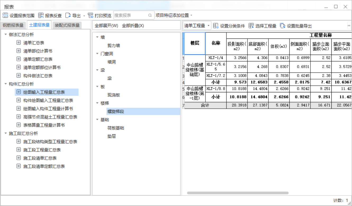Screen dimensions: 352x206
Task: Click document icon beside 表格算量工程量计算书
Action: point(19,125)
